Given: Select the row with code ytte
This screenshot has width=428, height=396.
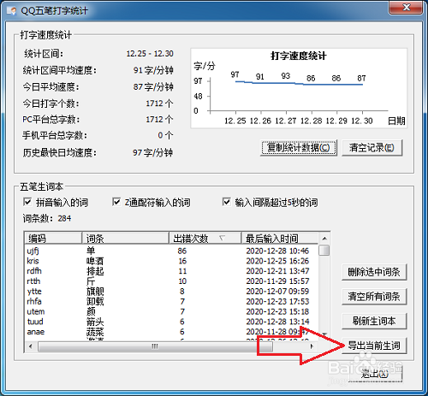Looking at the screenshot, I should (171, 292).
